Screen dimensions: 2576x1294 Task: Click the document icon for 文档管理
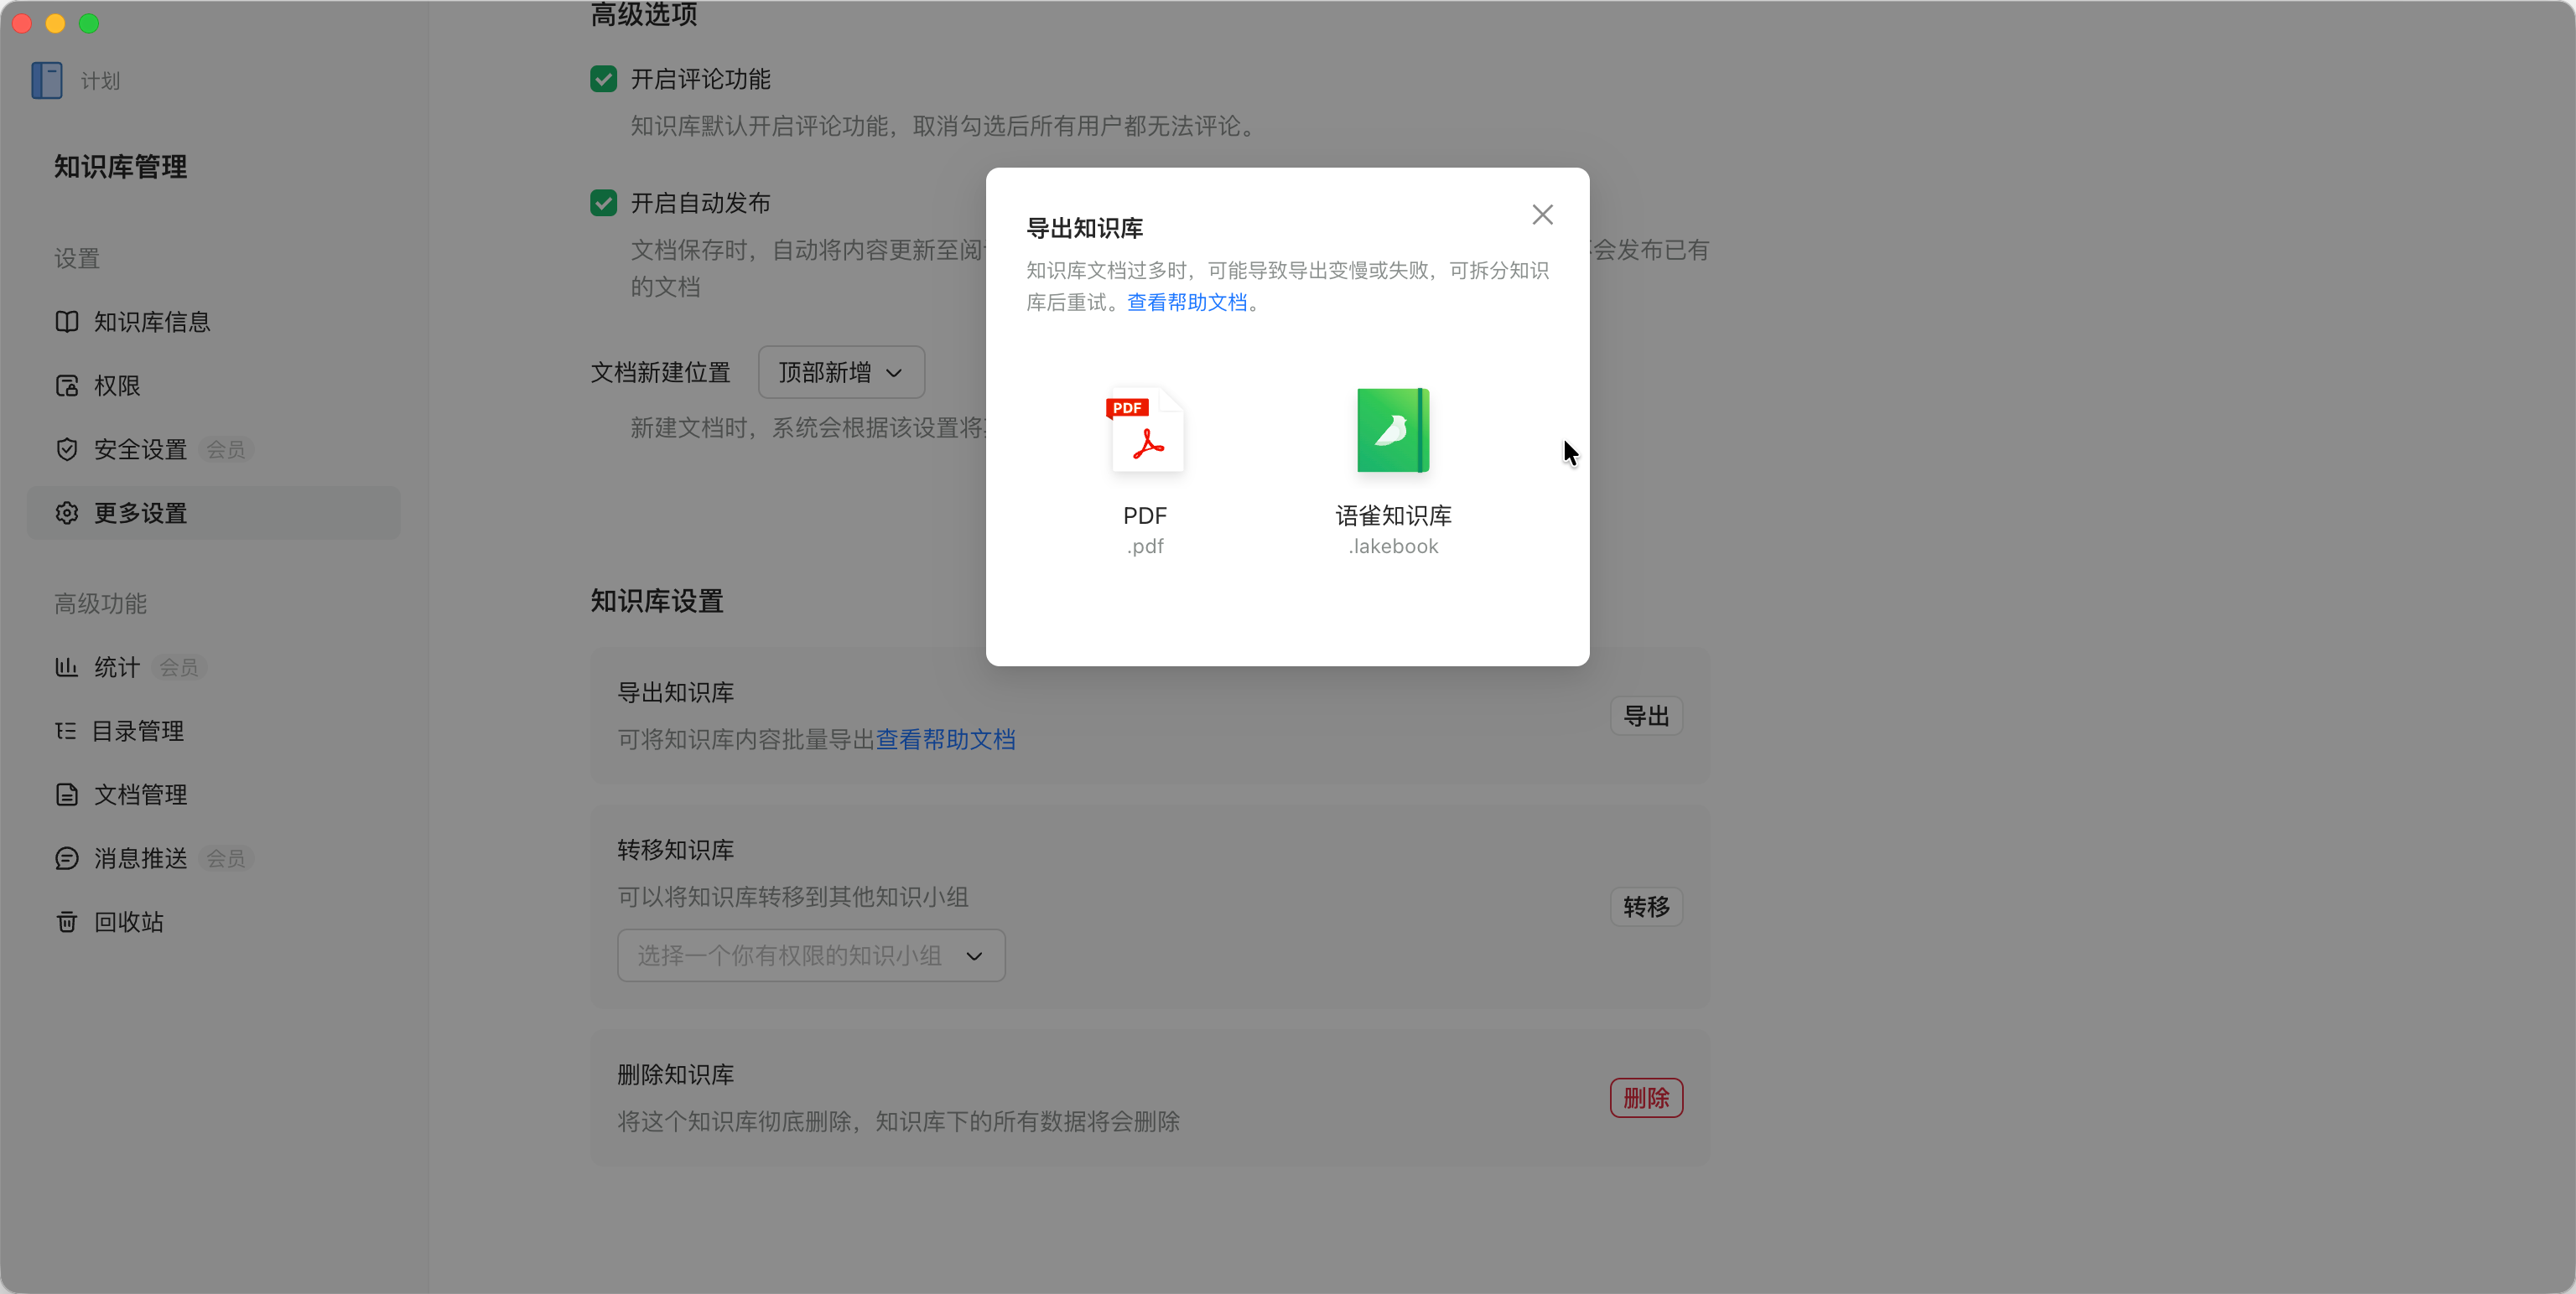(67, 795)
